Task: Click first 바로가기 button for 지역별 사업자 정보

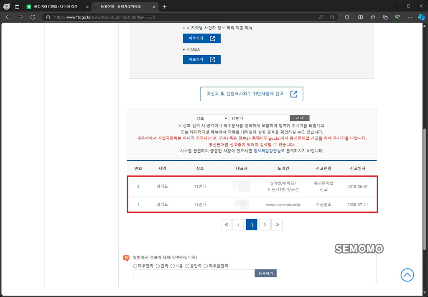Action: [x=201, y=38]
